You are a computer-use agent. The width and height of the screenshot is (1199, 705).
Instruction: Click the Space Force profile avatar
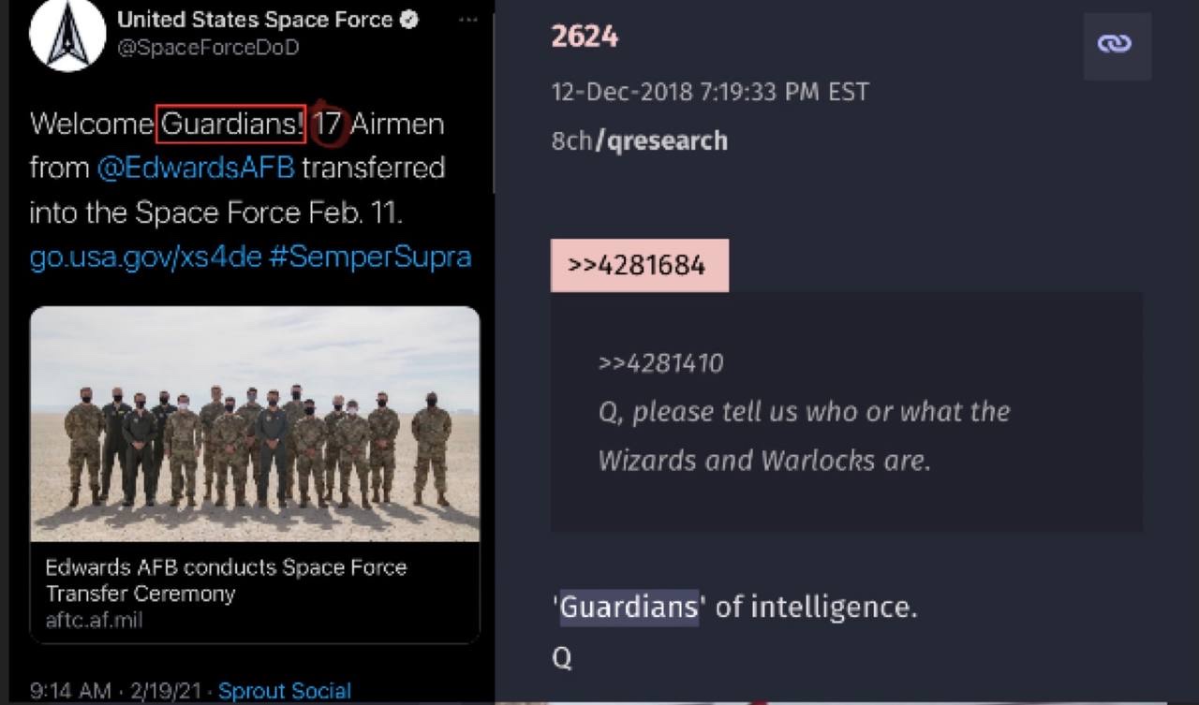pos(67,35)
